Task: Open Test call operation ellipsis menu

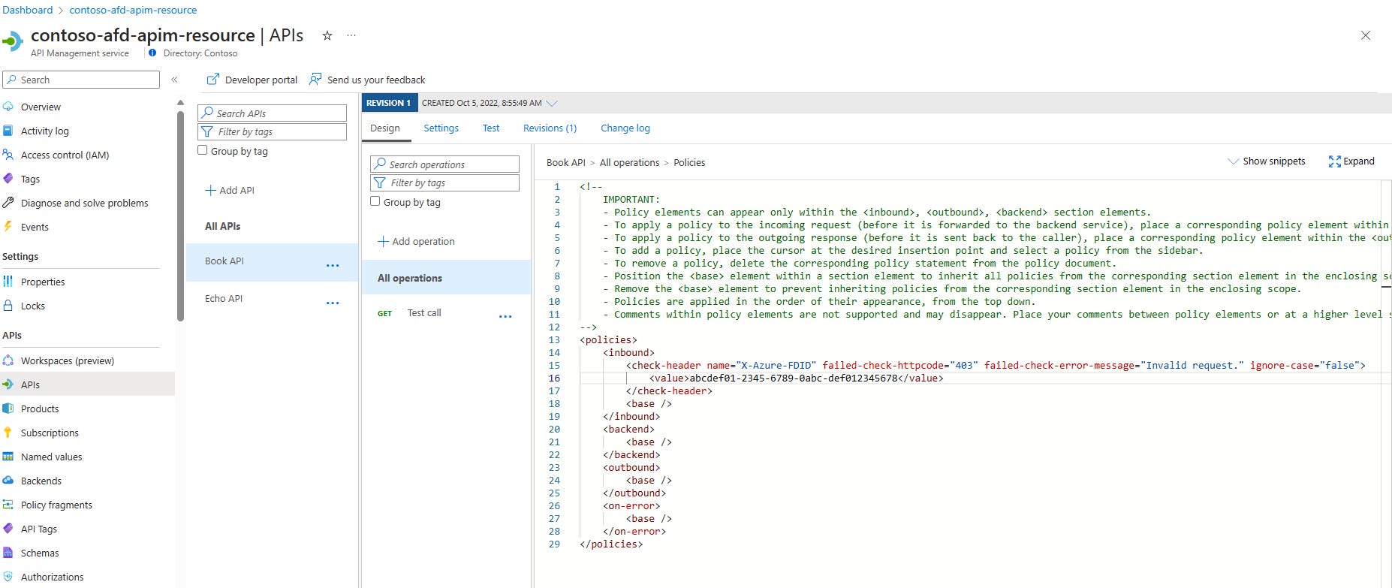Action: pos(505,317)
